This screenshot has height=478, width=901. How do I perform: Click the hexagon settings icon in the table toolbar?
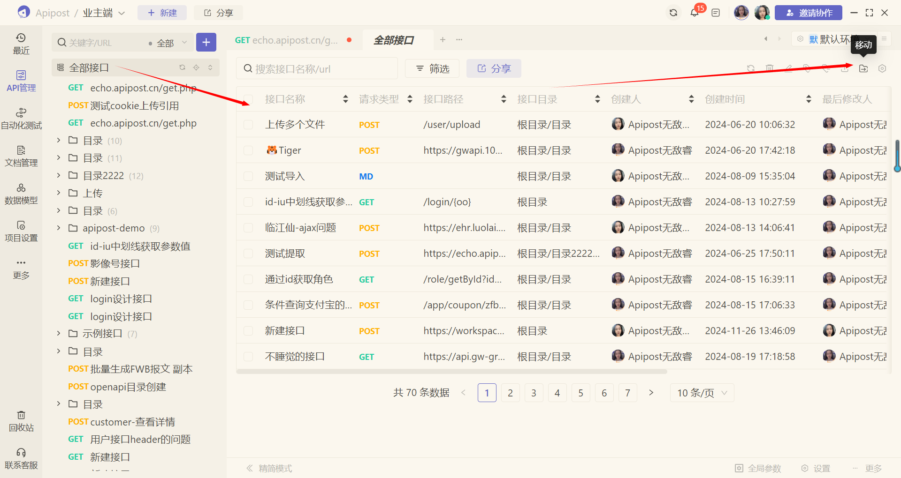point(882,68)
